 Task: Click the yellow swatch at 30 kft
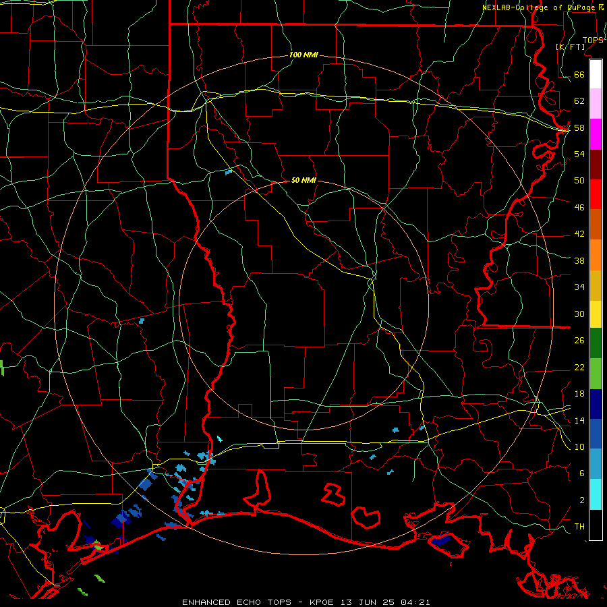click(596, 314)
